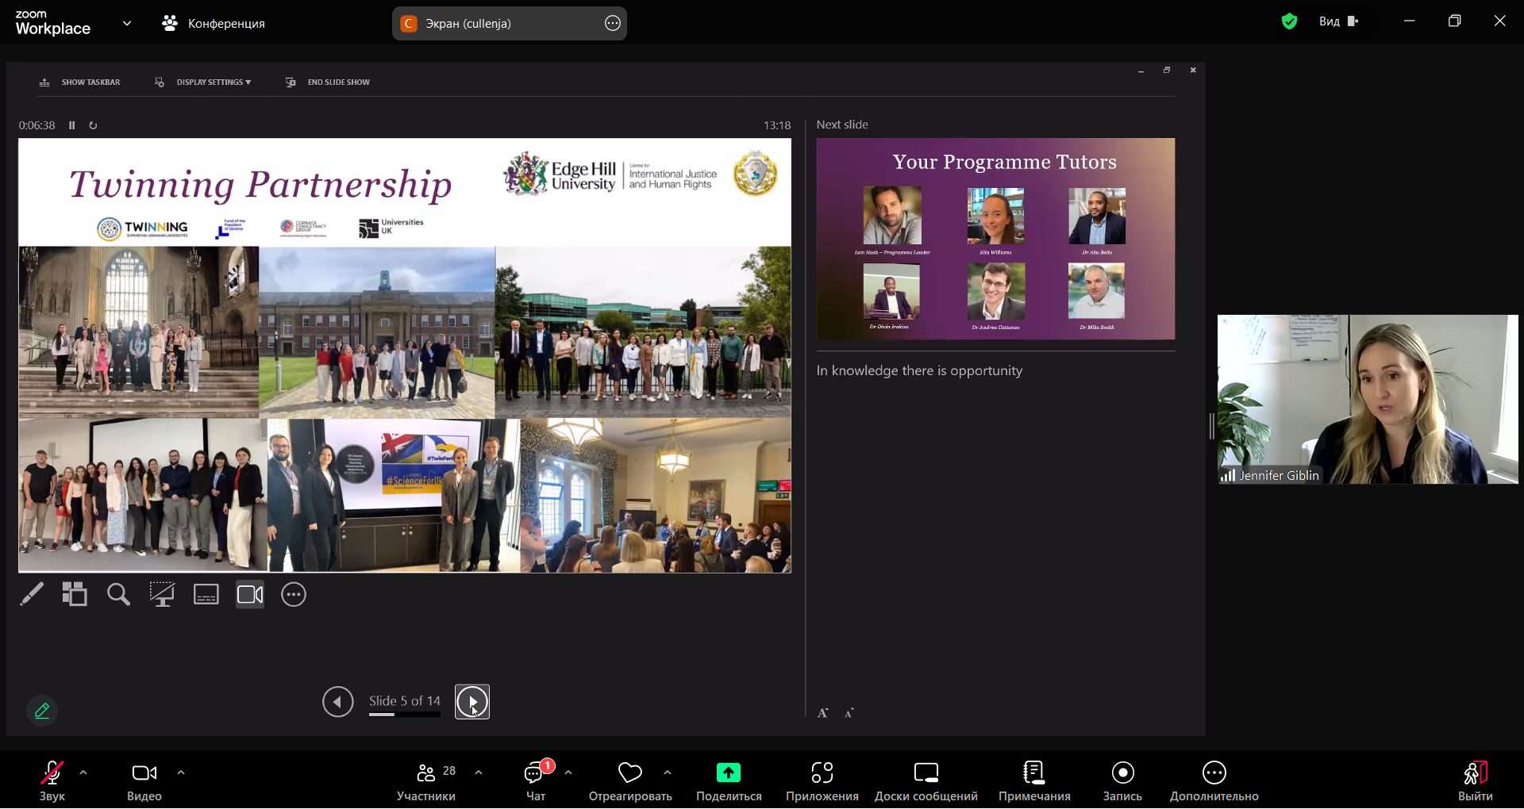1524x809 pixels.
Task: Open the Дополнительно more menu
Action: 1214,781
